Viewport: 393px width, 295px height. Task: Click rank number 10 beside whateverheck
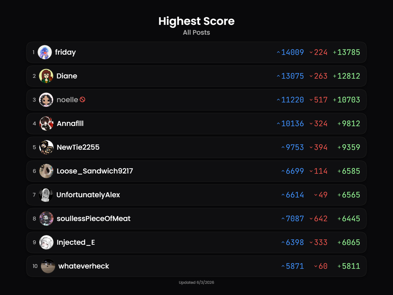pos(35,266)
